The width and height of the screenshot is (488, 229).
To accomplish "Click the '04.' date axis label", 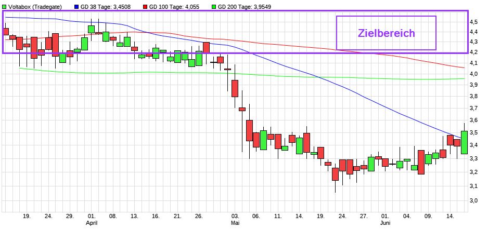I will point(407,216).
